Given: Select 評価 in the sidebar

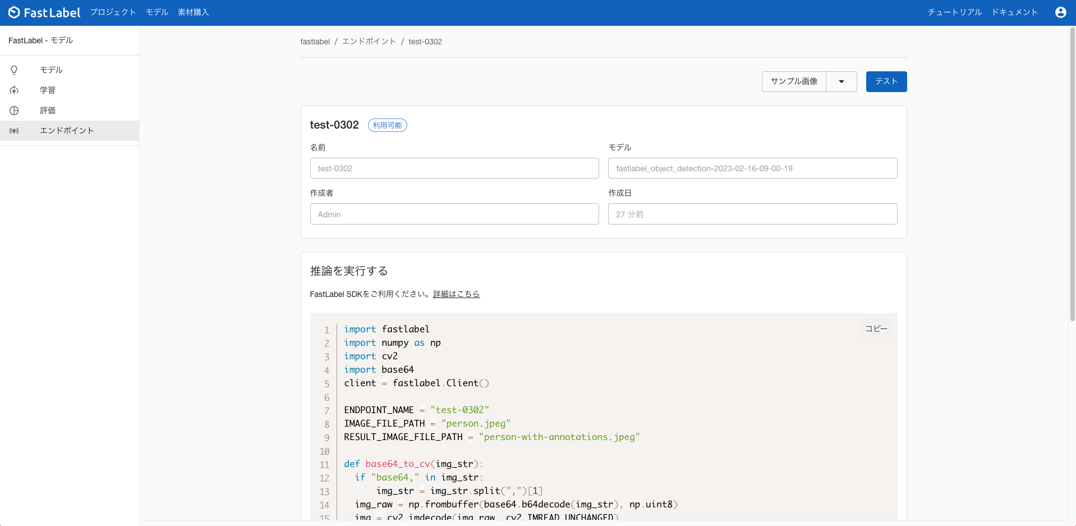Looking at the screenshot, I should pyautogui.click(x=70, y=111).
